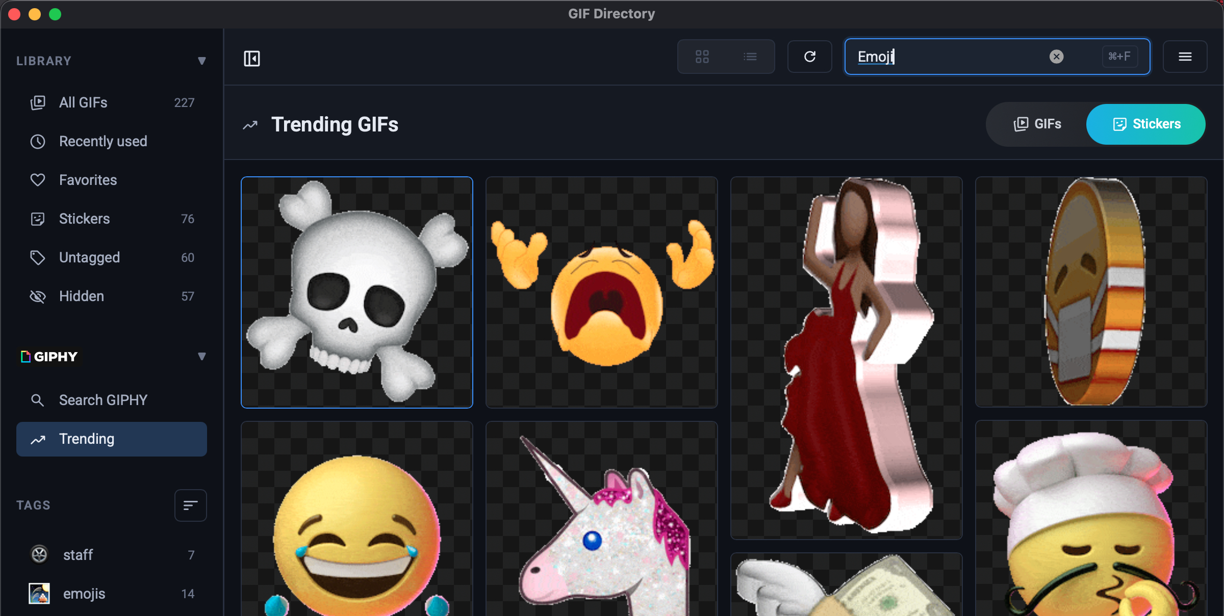The width and height of the screenshot is (1224, 616).
Task: Click the All GIFs icon
Action: [x=38, y=102]
